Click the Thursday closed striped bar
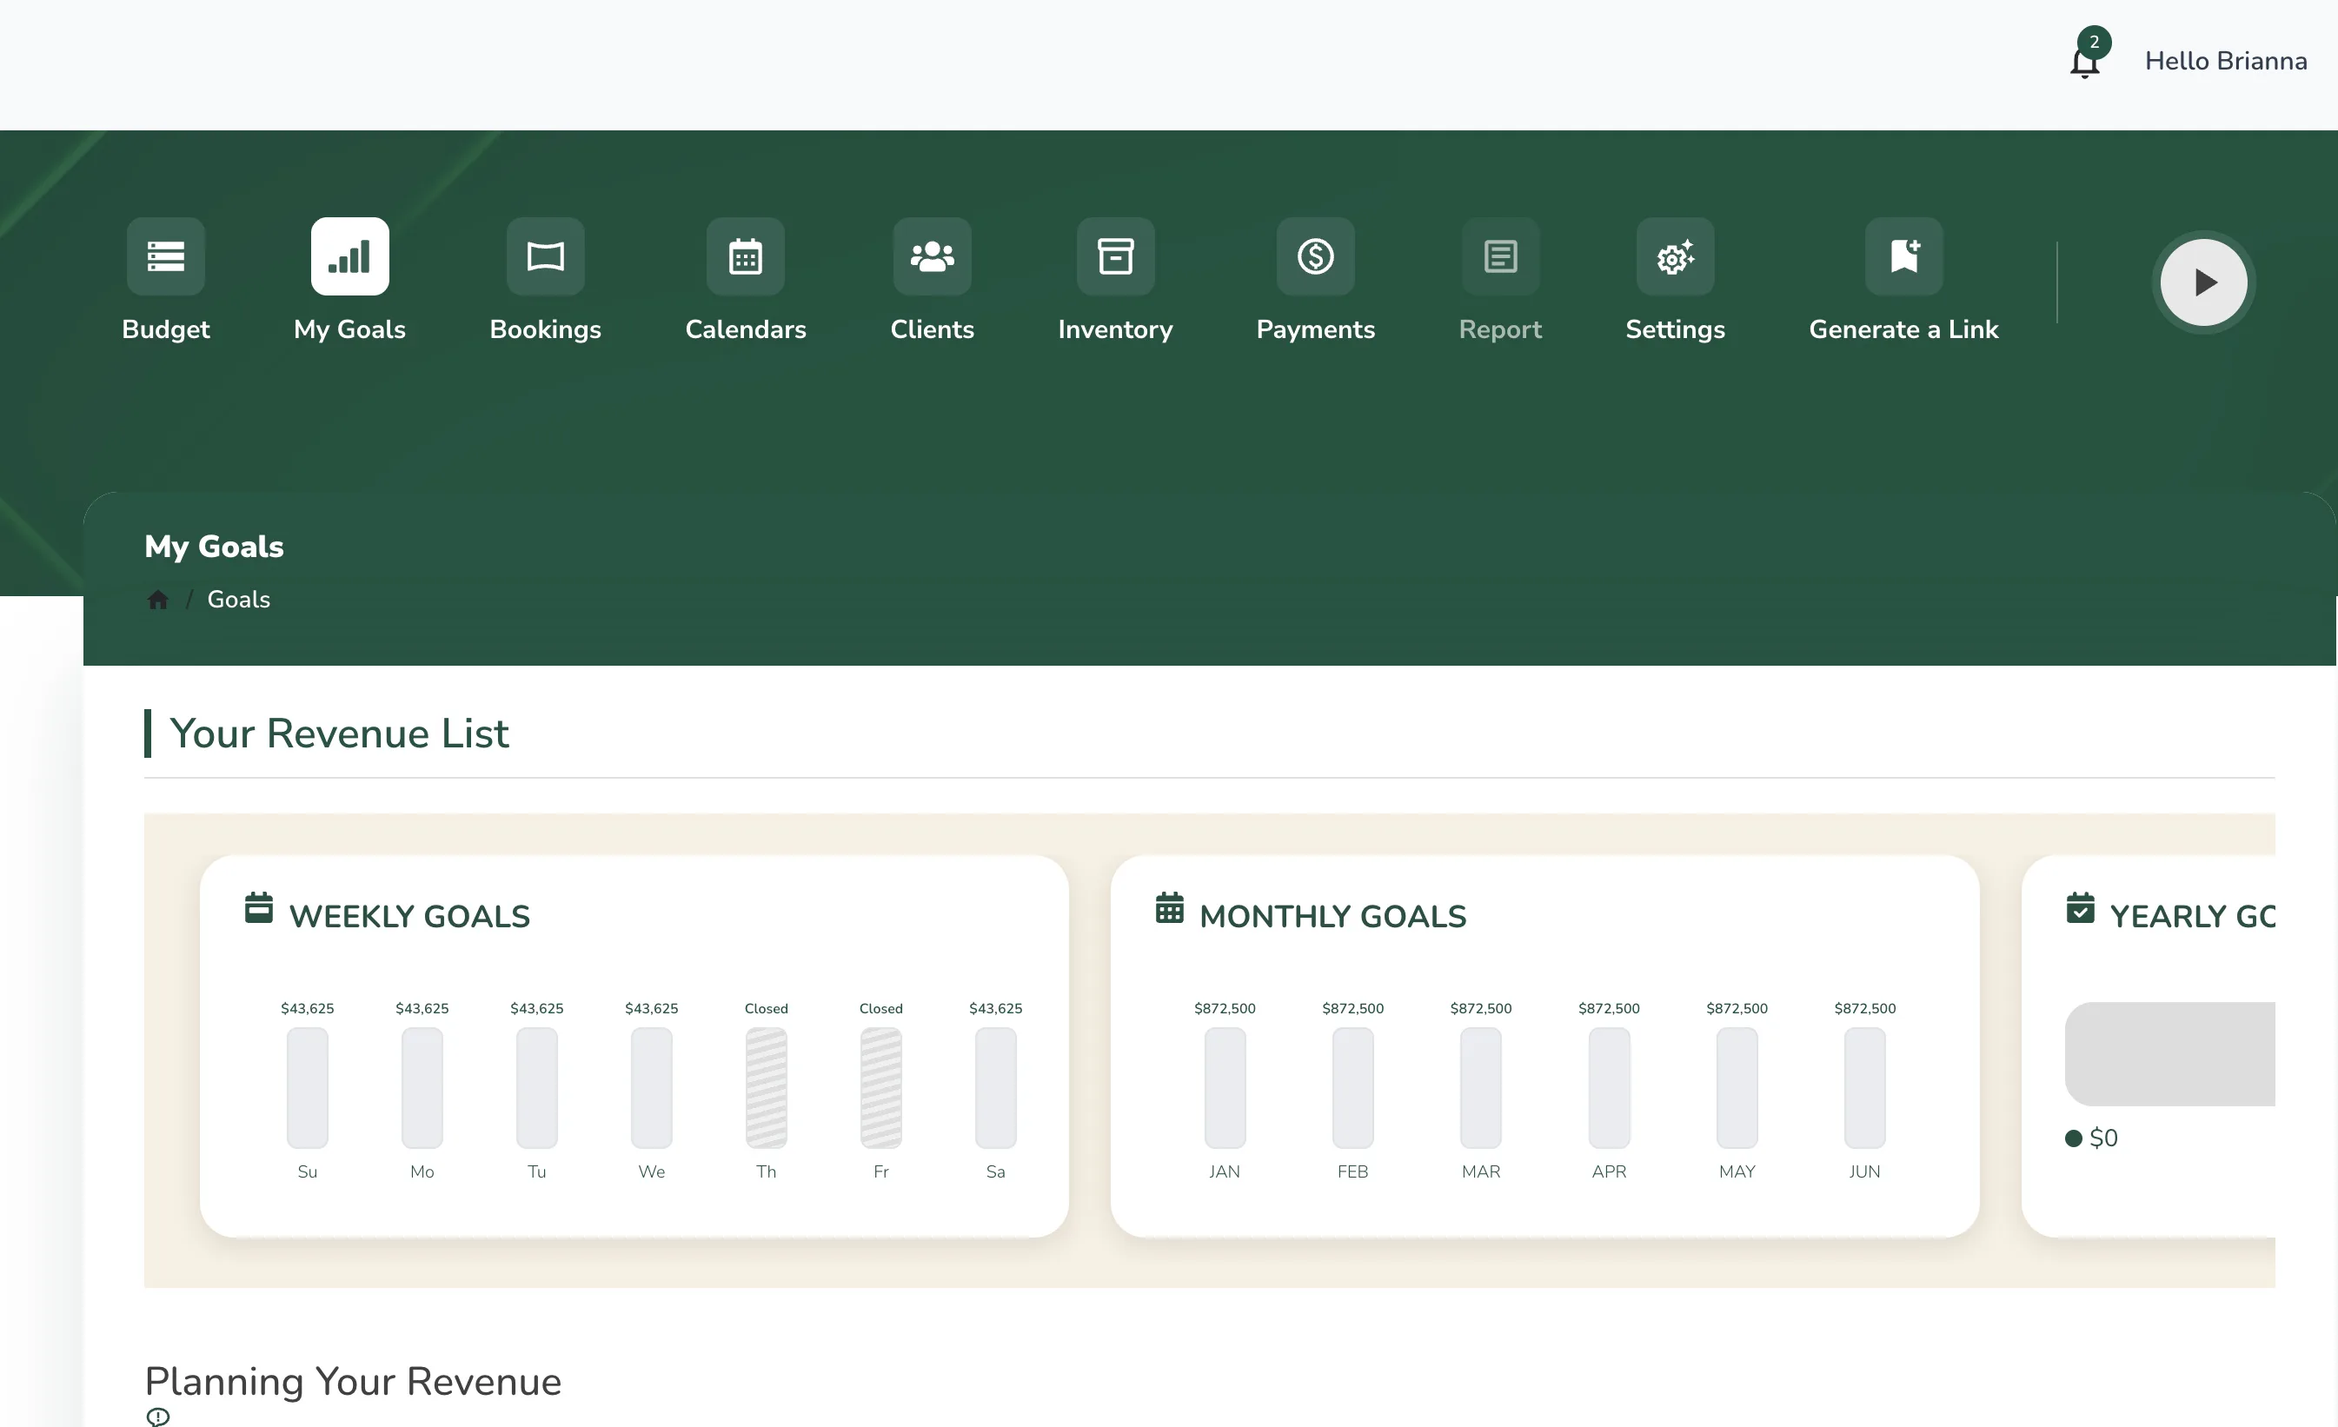The width and height of the screenshot is (2338, 1427). (x=767, y=1088)
